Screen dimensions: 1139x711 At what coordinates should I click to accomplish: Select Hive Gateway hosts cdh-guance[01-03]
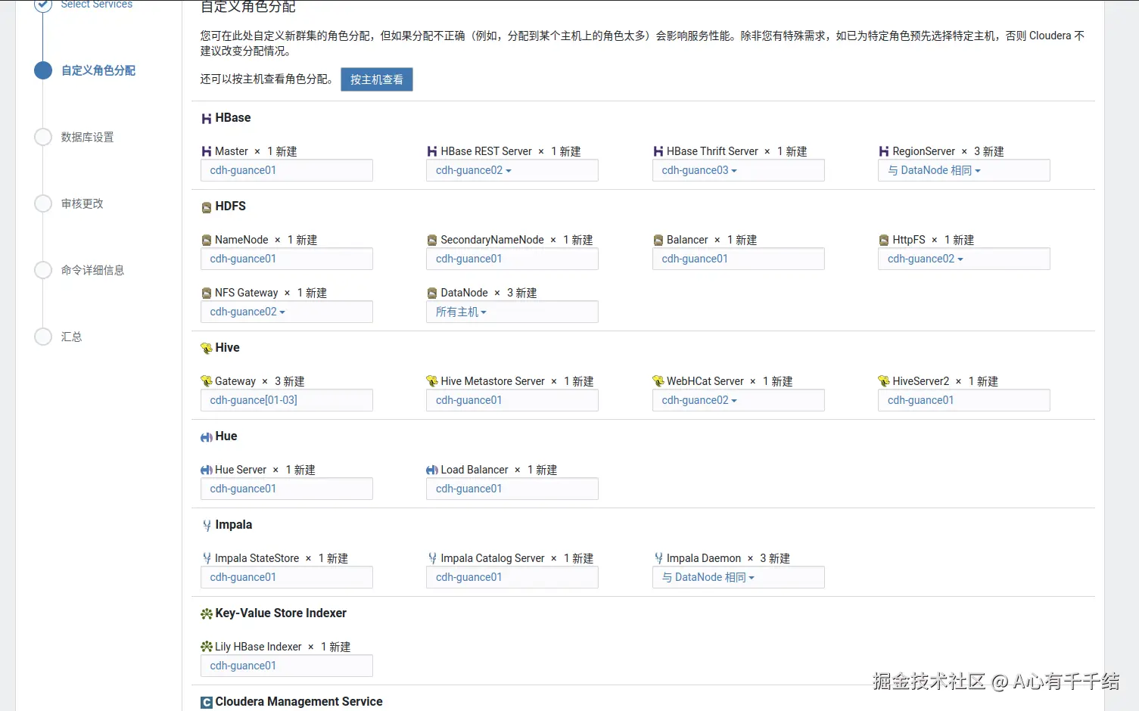(x=287, y=400)
